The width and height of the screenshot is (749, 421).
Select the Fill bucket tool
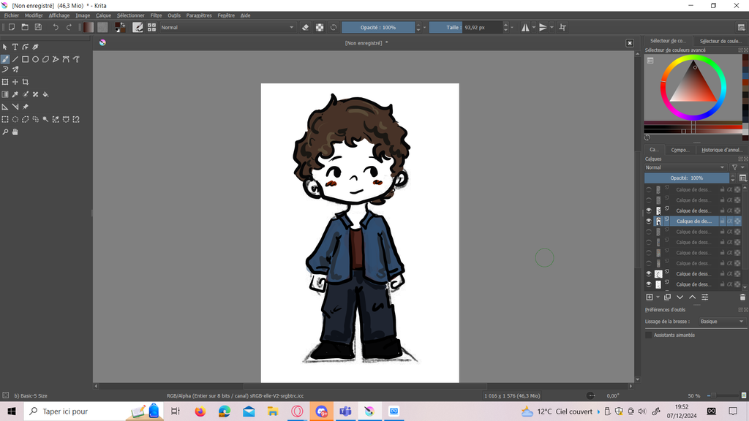tap(45, 94)
